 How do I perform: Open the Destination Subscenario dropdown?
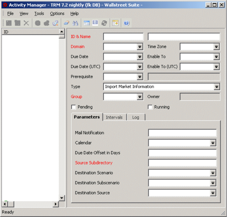213,183
